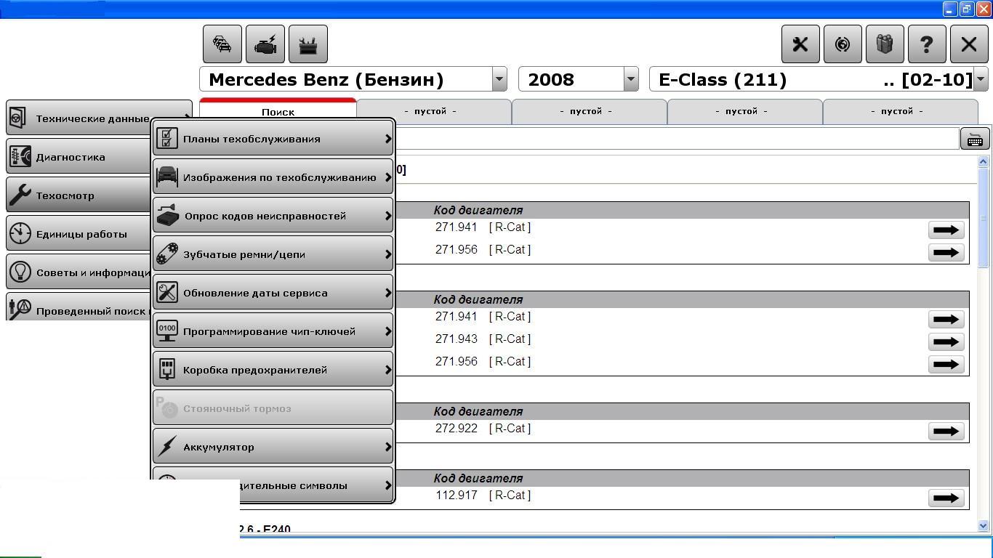993x558 pixels.
Task: Expand Программирование чип-ключей submenu arrow
Action: point(388,331)
